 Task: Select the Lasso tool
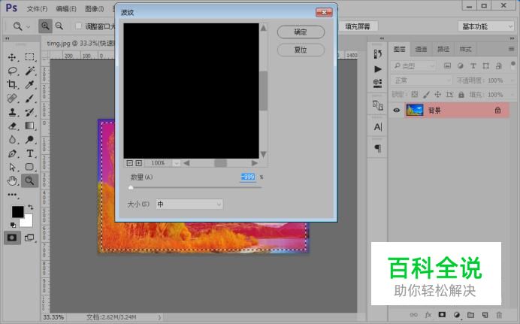[x=12, y=71]
